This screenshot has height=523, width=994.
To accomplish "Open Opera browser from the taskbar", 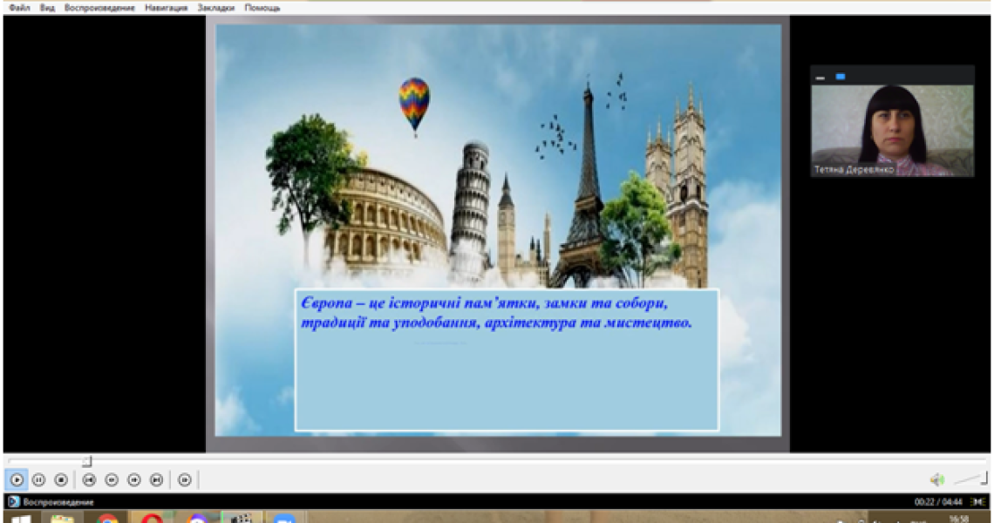I will click(x=152, y=518).
